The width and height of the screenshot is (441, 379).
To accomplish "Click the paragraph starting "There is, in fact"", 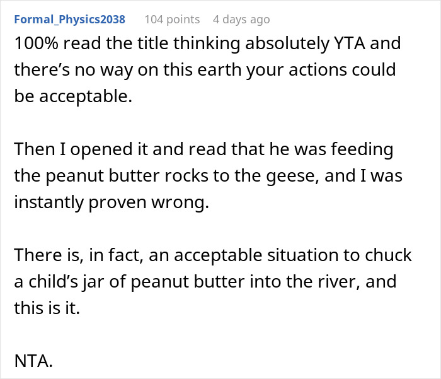I will [x=213, y=280].
